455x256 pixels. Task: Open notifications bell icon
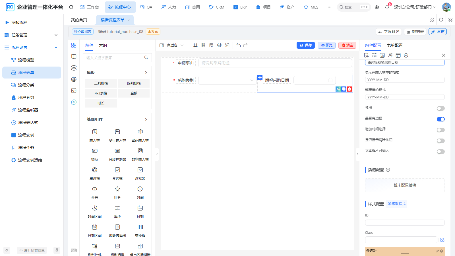[x=387, y=7]
